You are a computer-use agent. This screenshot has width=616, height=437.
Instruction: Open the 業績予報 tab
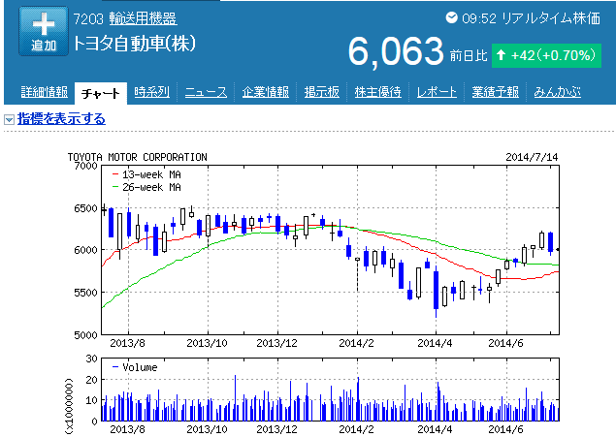[x=495, y=92]
